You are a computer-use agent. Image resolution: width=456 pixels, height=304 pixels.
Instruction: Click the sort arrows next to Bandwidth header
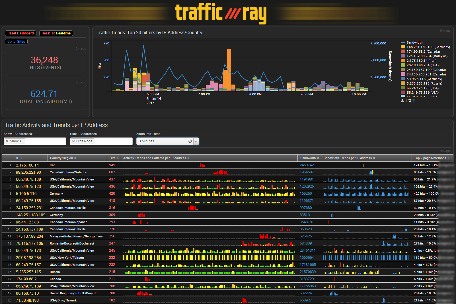click(318, 158)
